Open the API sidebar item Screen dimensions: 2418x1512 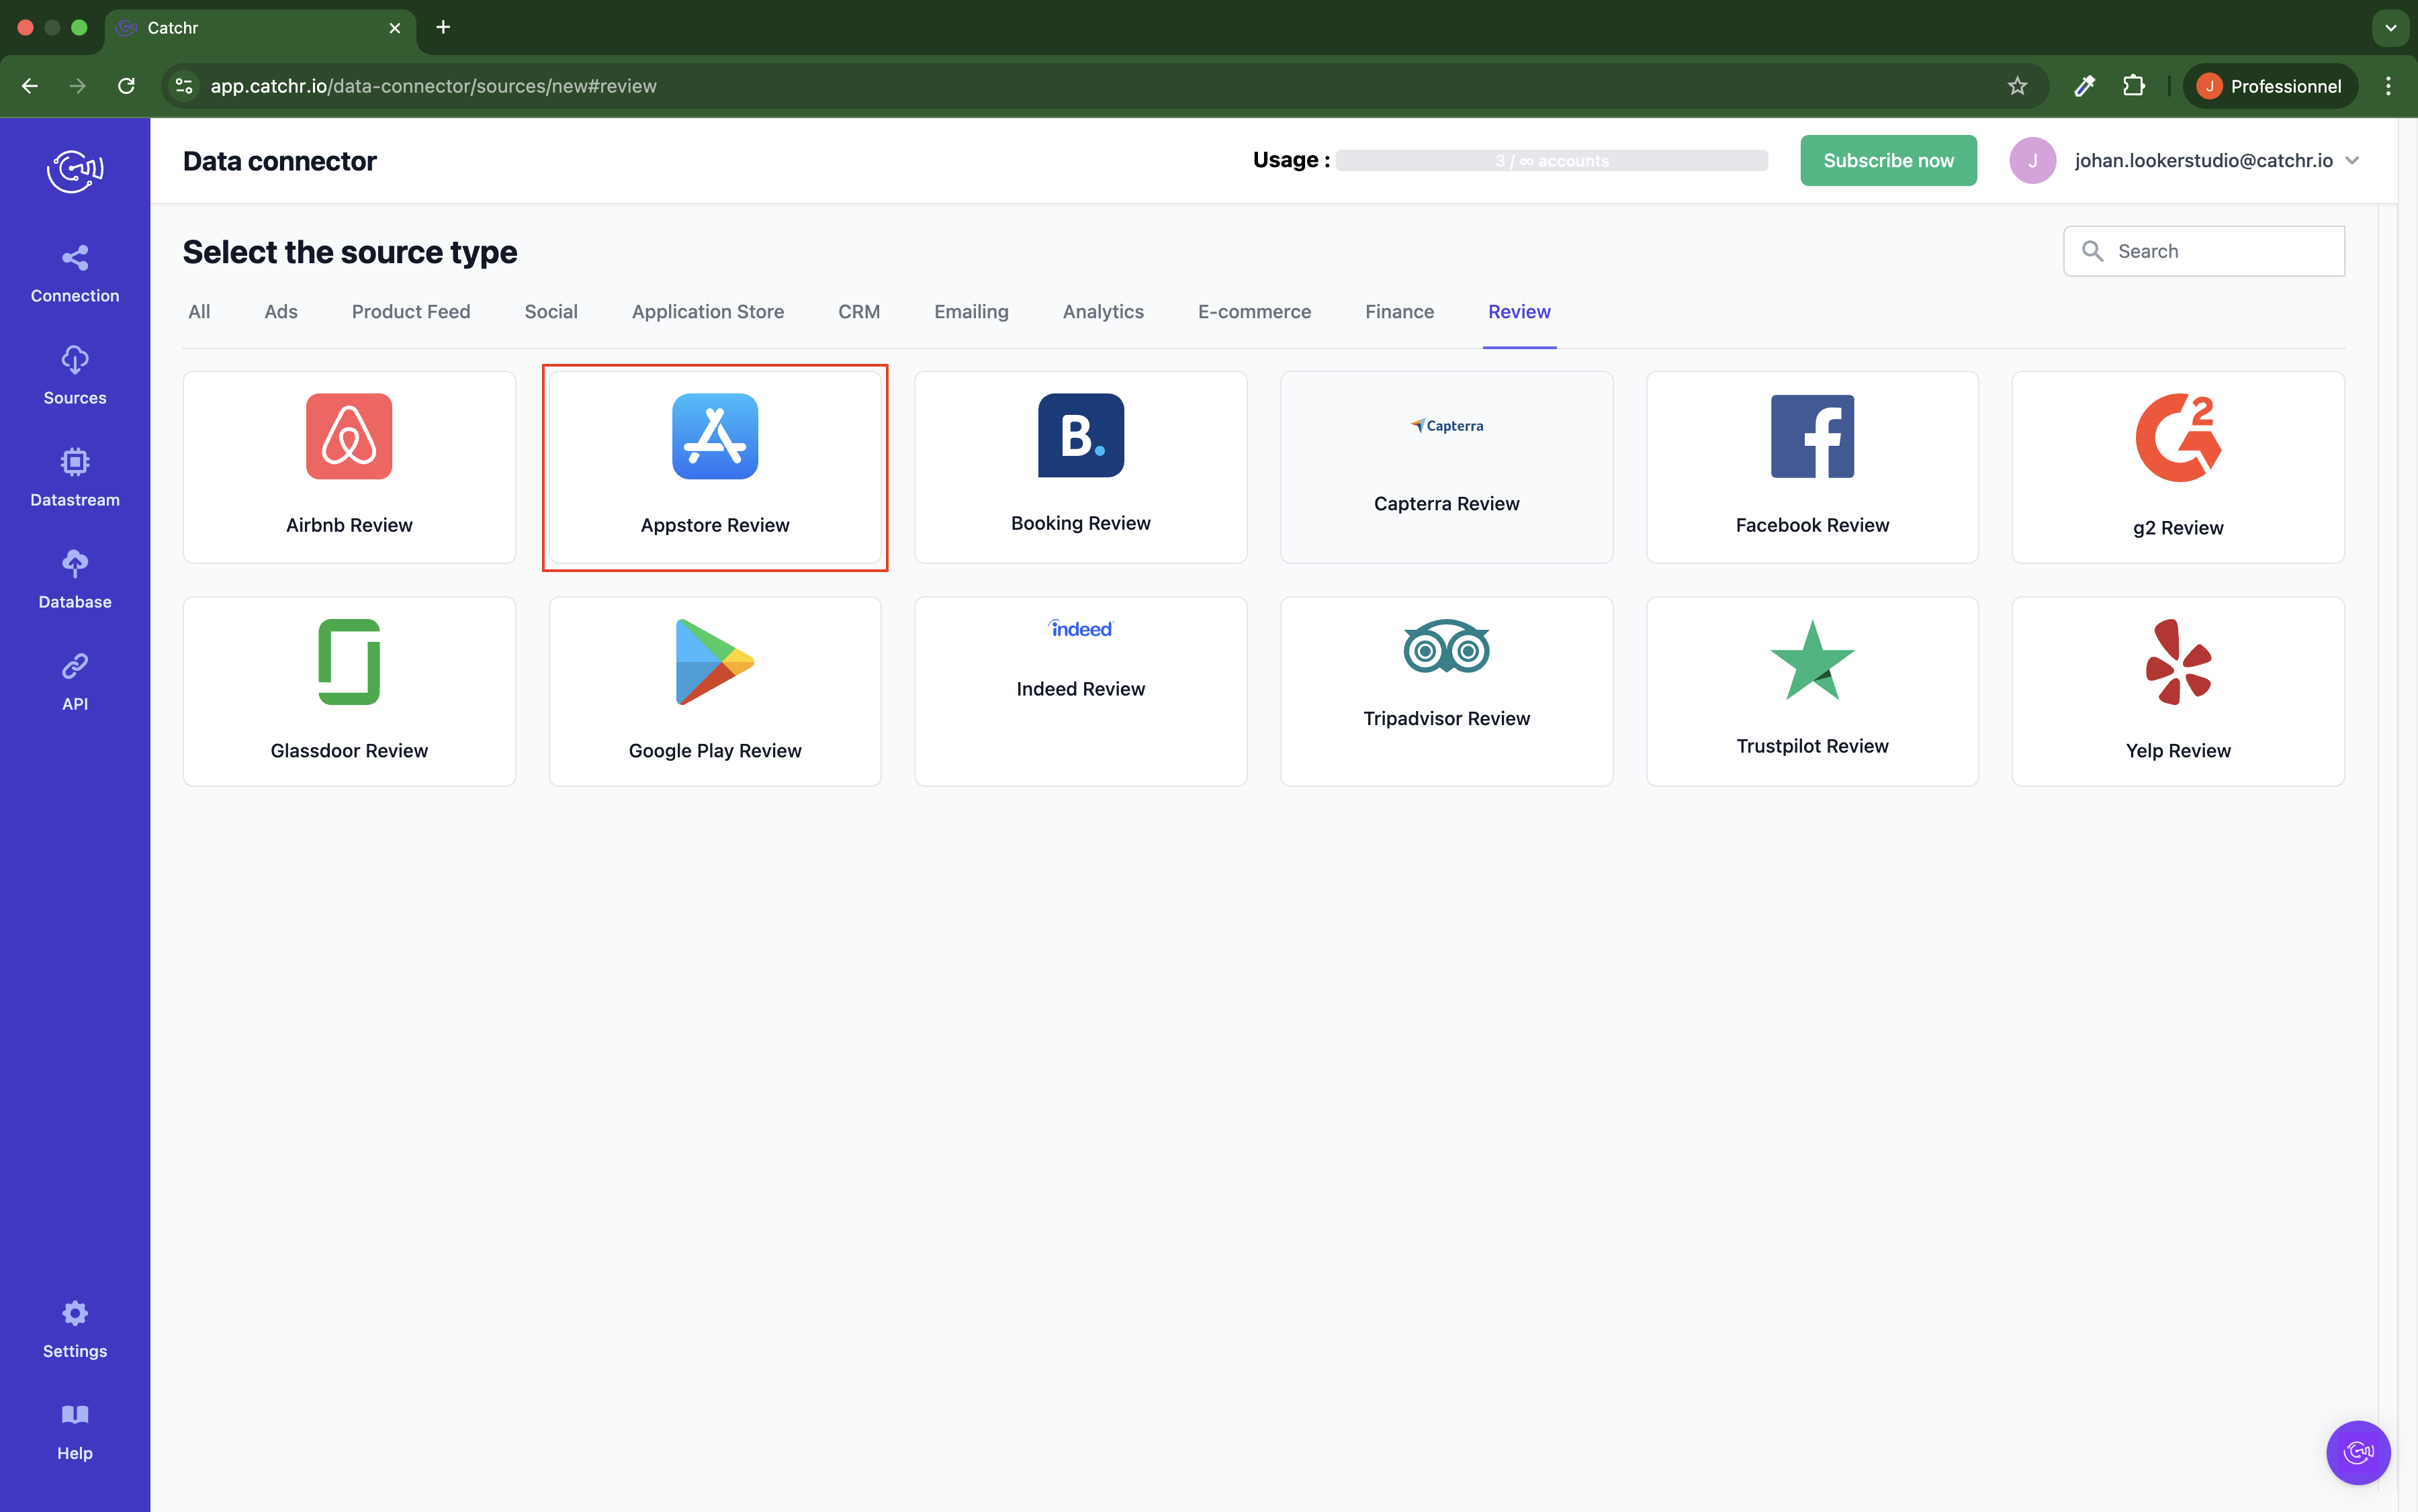tap(75, 682)
